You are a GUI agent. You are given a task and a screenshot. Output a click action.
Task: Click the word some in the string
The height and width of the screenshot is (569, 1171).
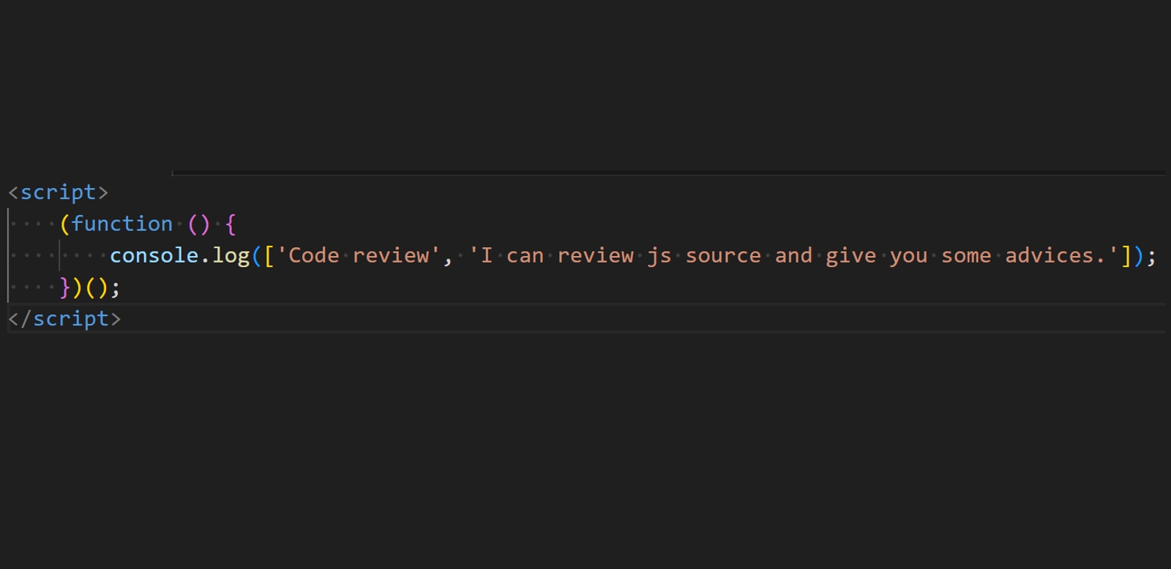pyautogui.click(x=966, y=255)
